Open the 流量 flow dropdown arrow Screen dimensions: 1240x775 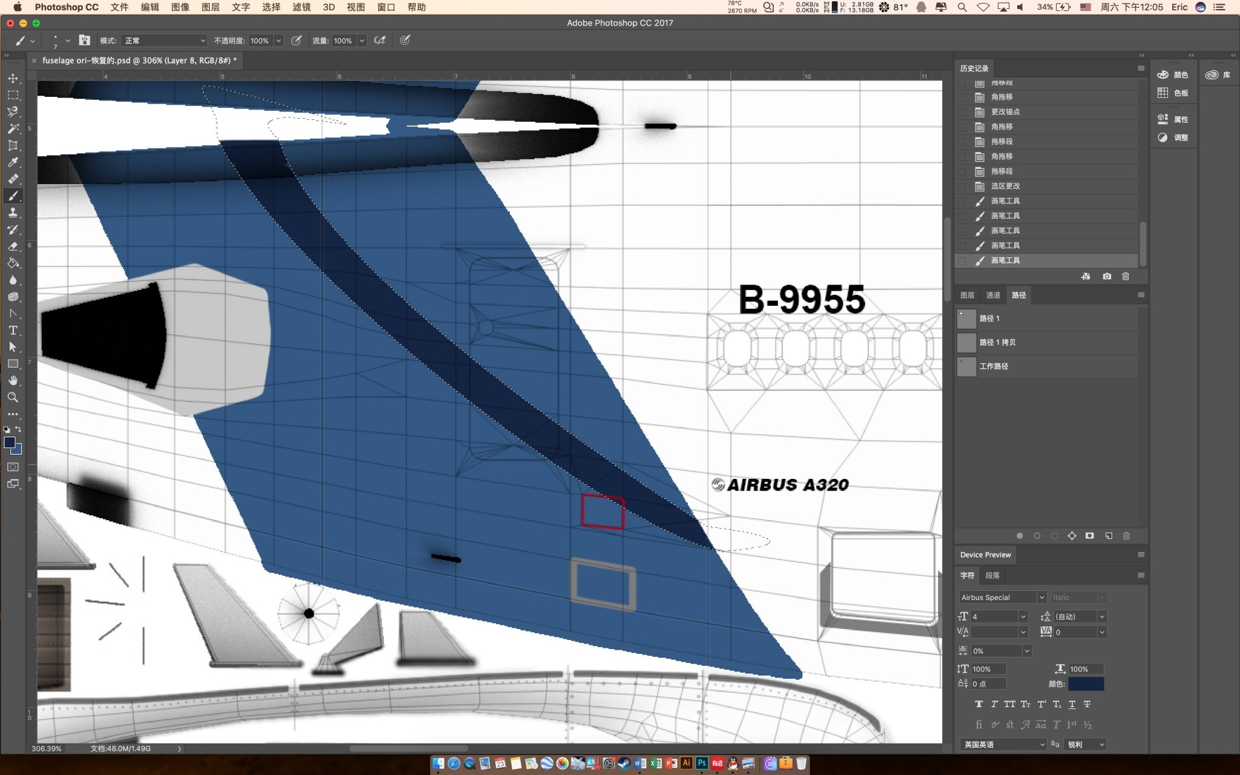coord(361,41)
